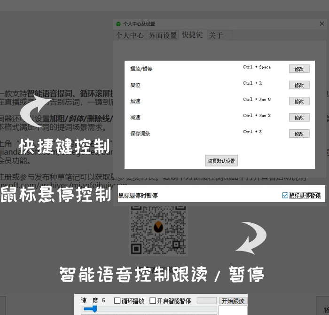Edit the 减速 shortcut via 修改
Image resolution: width=329 pixels, height=315 pixels.
tap(299, 118)
